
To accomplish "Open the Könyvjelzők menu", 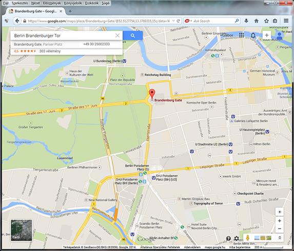I will [x=73, y=3].
